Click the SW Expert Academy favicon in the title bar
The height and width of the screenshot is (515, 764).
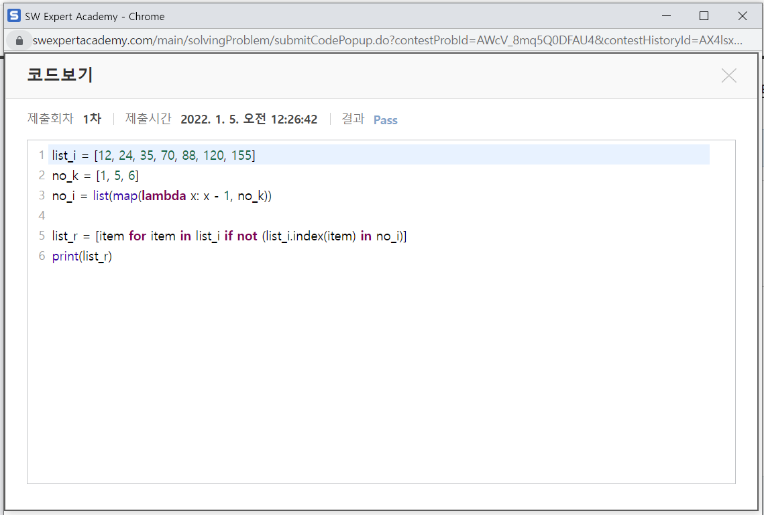pyautogui.click(x=14, y=15)
